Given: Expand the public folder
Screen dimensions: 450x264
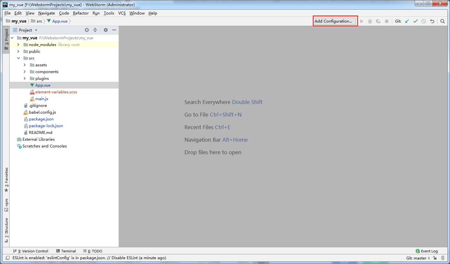Looking at the screenshot, I should tap(18, 52).
